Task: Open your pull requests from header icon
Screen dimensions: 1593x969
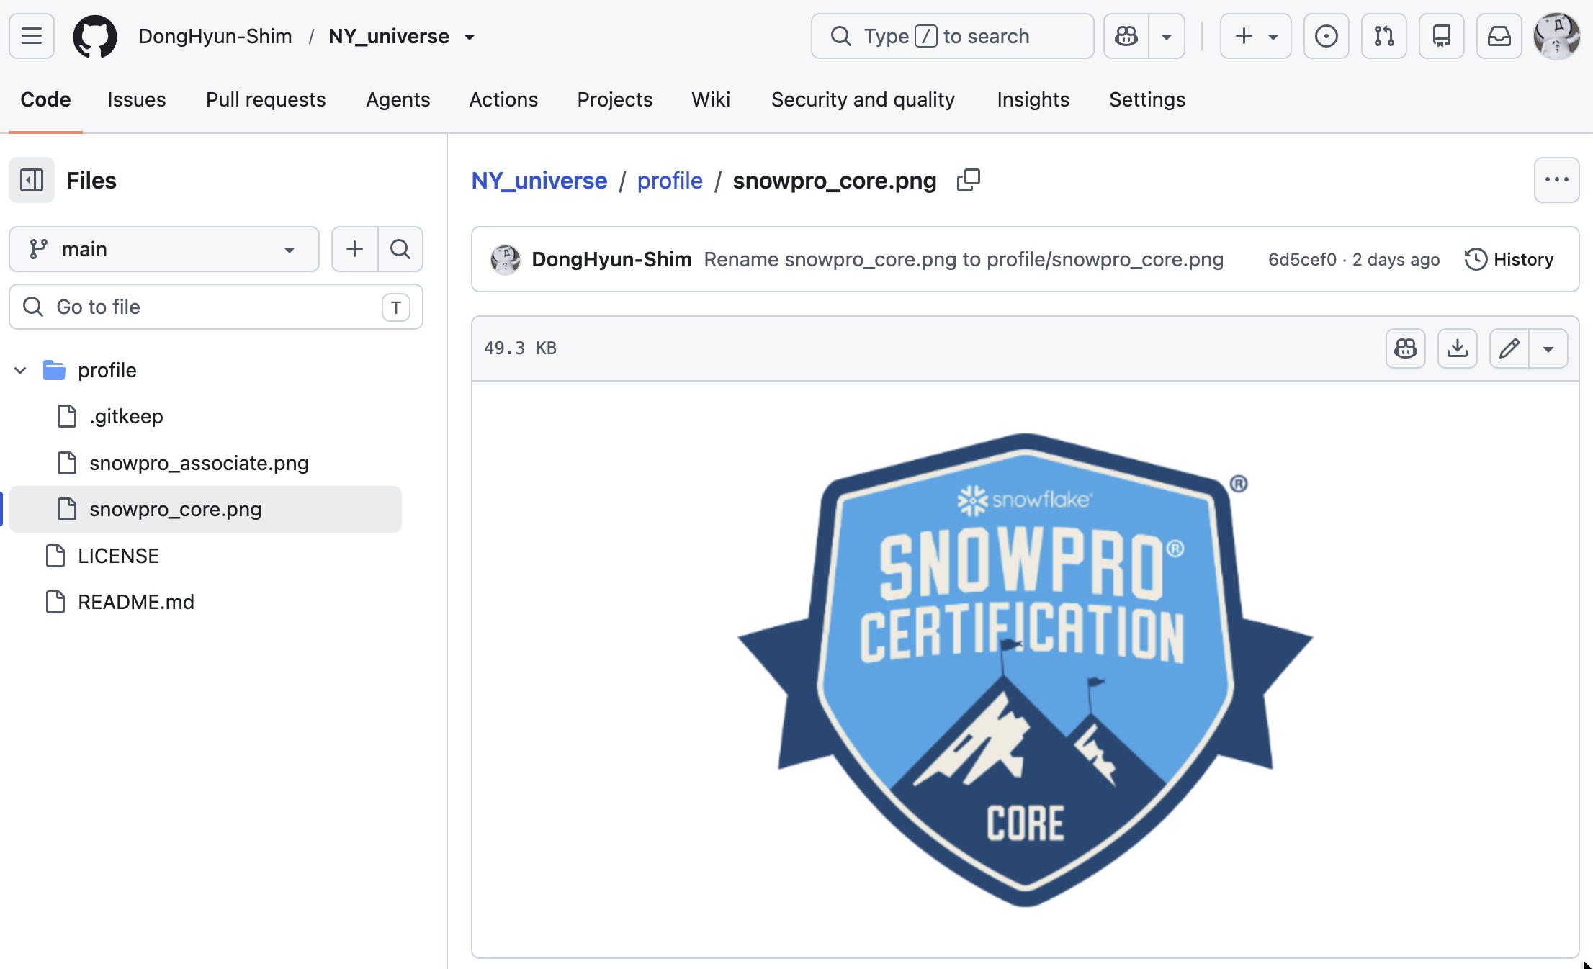Action: coord(1384,36)
